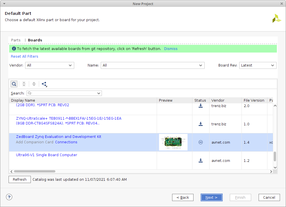
Task: Click the Collapse All toolbar icon
Action: pyautogui.click(x=24, y=84)
